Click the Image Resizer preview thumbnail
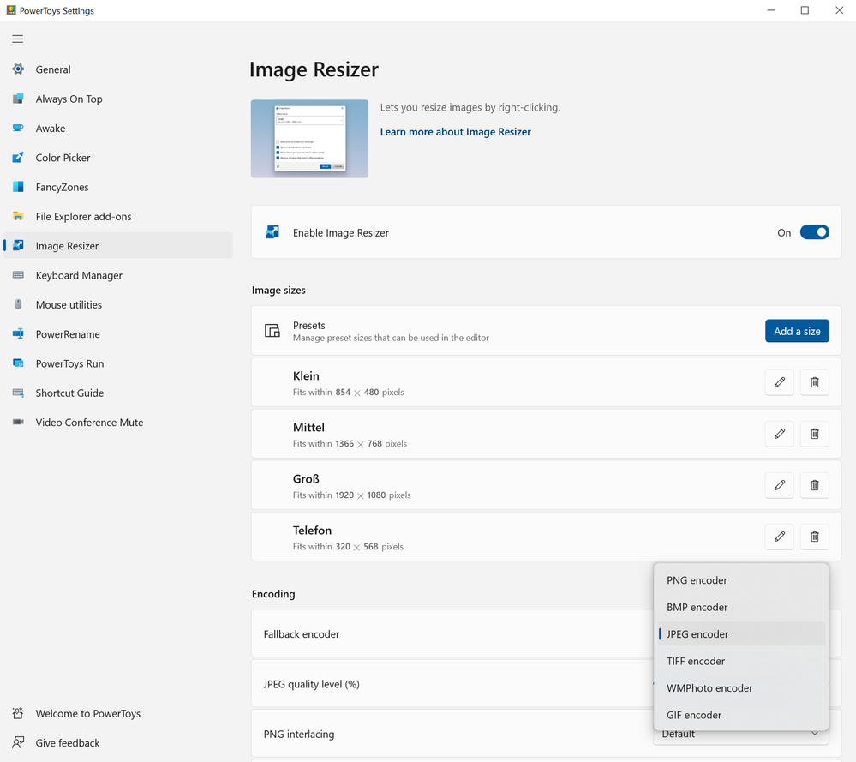This screenshot has width=856, height=762. (x=309, y=139)
